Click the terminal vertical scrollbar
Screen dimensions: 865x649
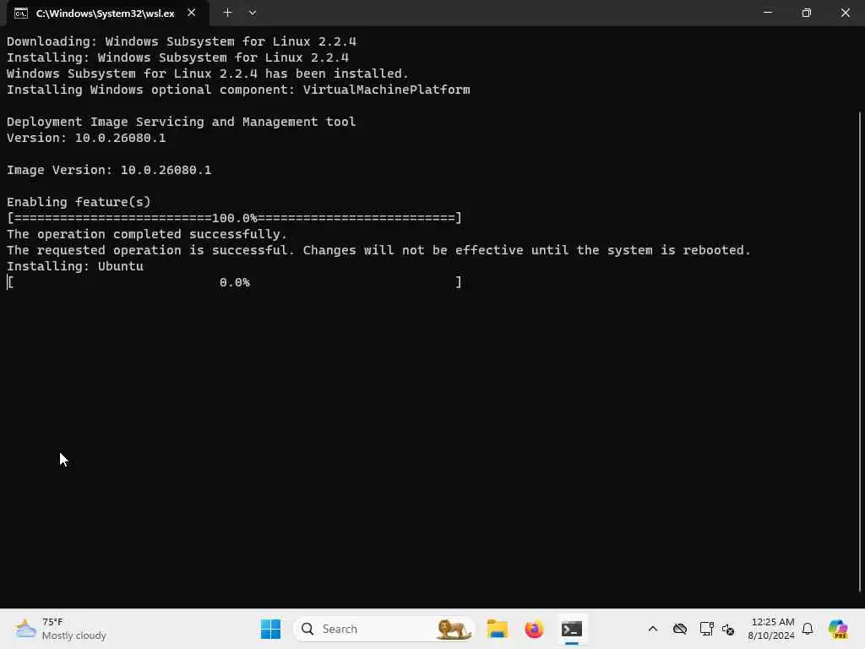pos(859,351)
